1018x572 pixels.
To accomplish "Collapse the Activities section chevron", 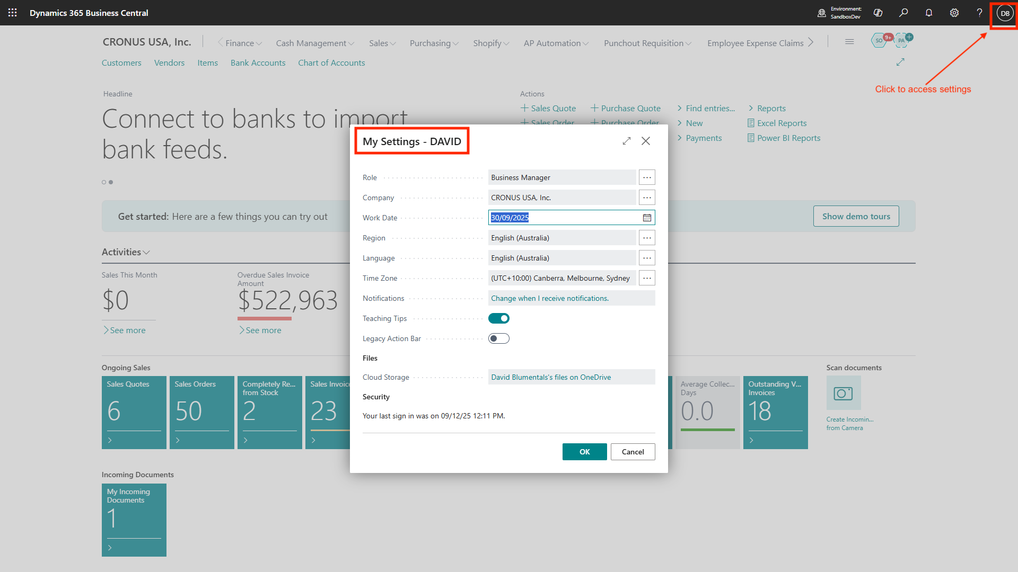I will pos(146,253).
